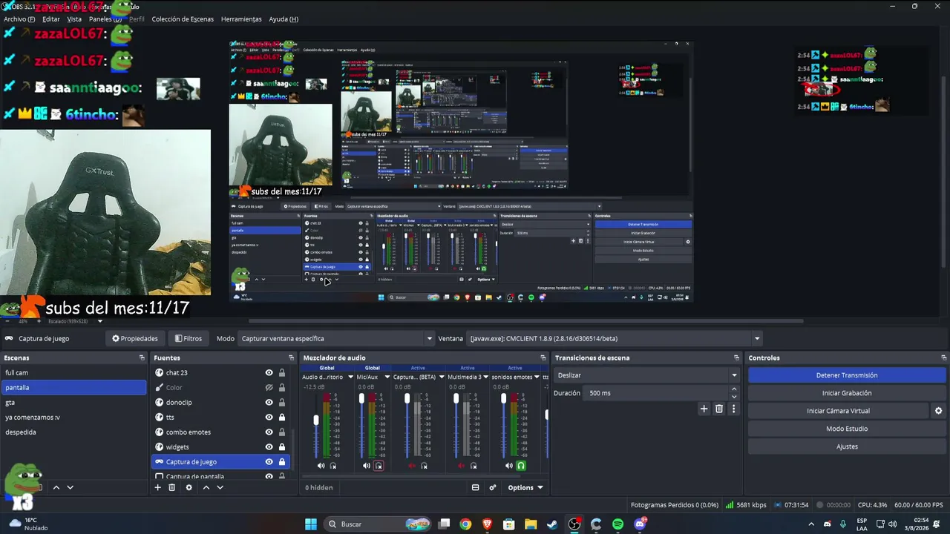The width and height of the screenshot is (950, 534).
Task: Open sonidos emotes channel menu arrow
Action: click(x=537, y=377)
